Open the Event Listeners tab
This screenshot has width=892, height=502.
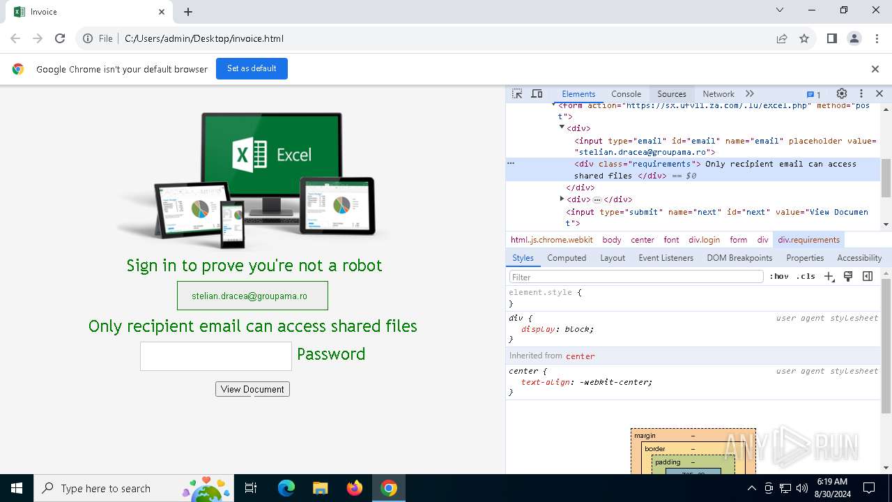[666, 258]
